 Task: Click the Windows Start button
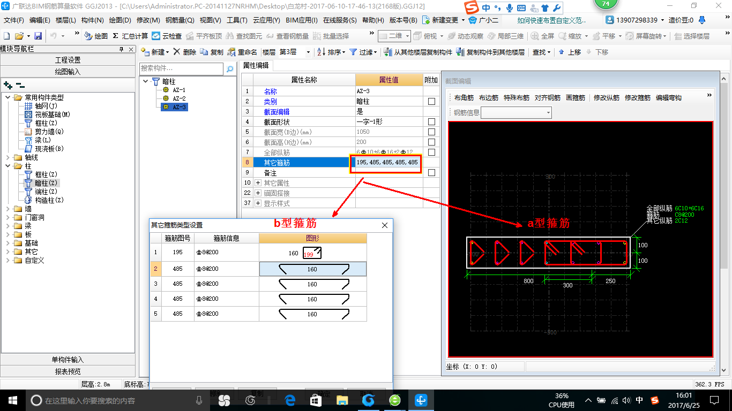pos(12,400)
